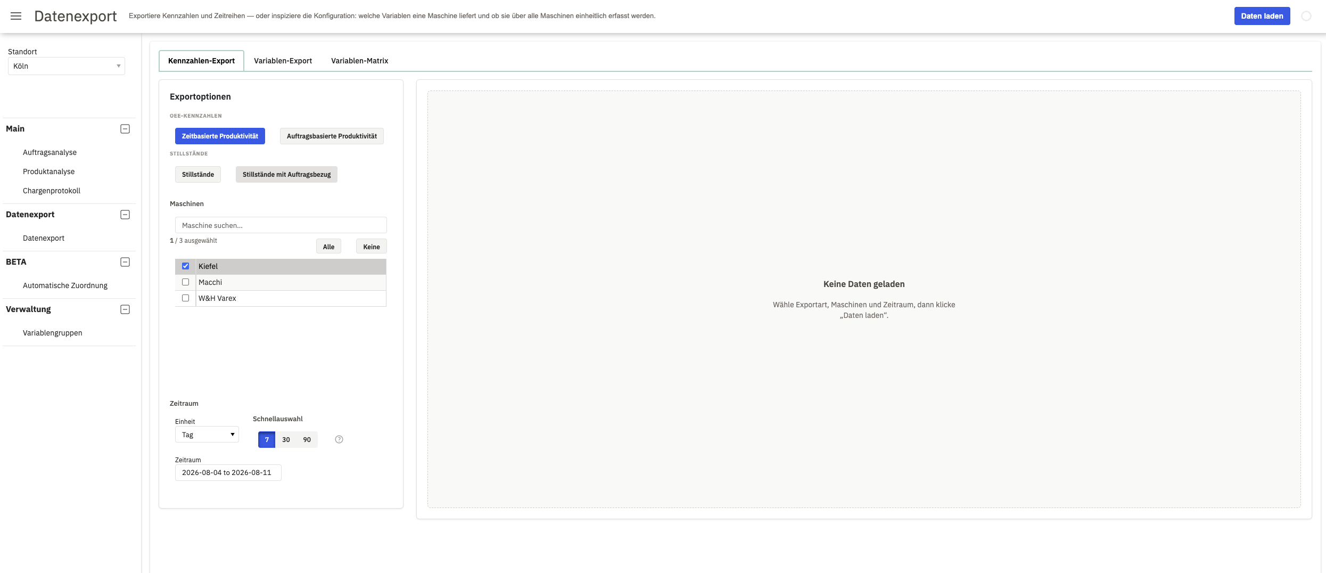Viewport: 1326px width, 573px height.
Task: Collapse the Verwaltung section
Action: pos(125,309)
